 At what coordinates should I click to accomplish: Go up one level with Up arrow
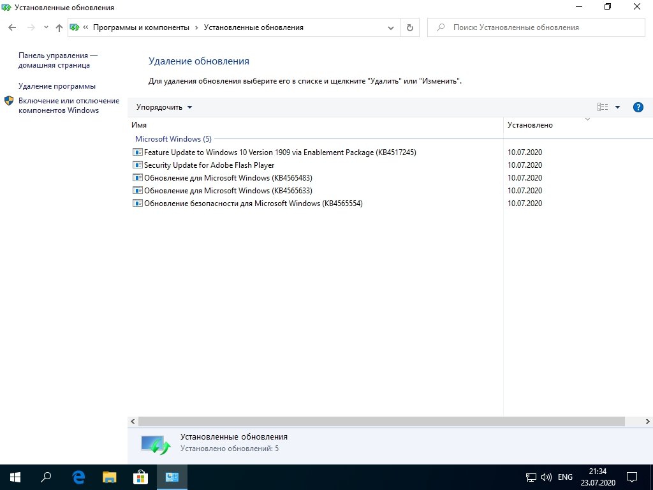coord(59,27)
